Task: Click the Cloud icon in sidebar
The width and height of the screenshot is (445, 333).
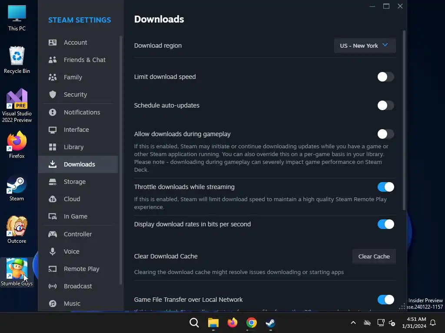Action: click(x=53, y=199)
